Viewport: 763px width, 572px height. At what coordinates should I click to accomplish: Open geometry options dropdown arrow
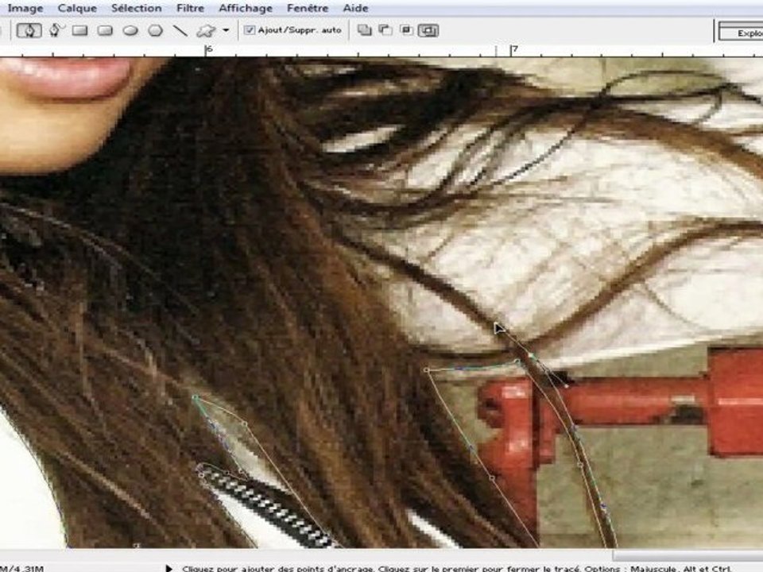226,30
